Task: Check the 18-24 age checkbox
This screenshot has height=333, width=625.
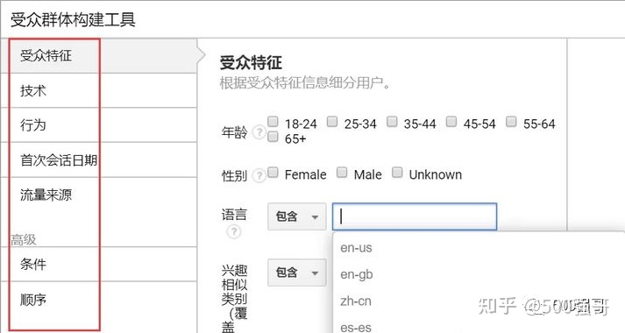Action: [273, 121]
